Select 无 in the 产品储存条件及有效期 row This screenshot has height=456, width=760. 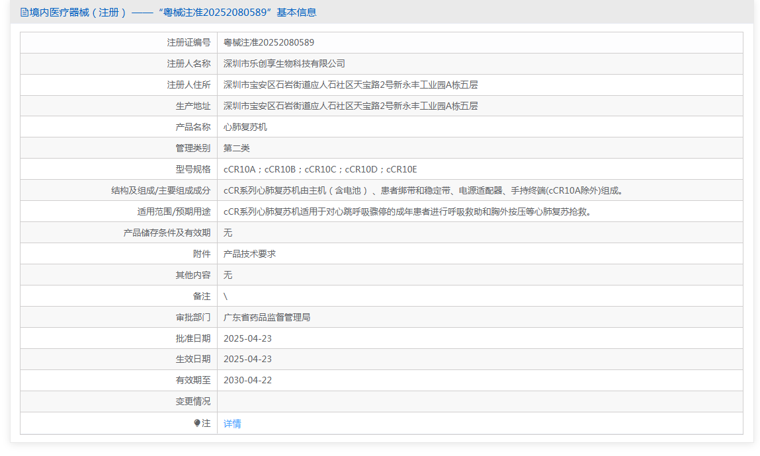tap(228, 233)
